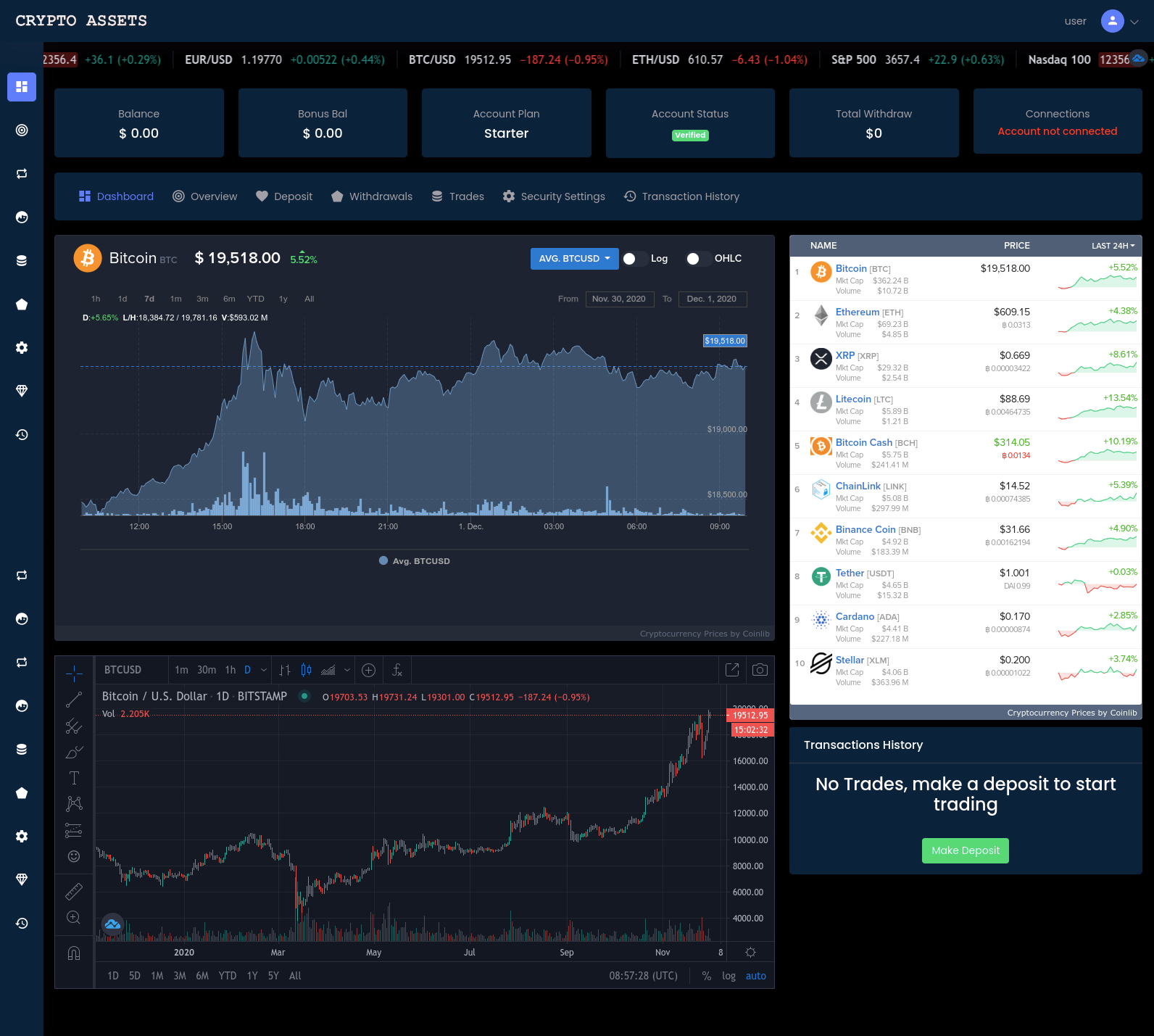Click the Make Deposit button
1154x1036 pixels.
tap(965, 850)
